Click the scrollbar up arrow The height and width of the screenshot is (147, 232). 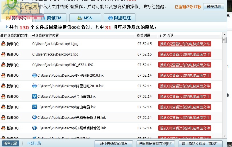[225, 34]
